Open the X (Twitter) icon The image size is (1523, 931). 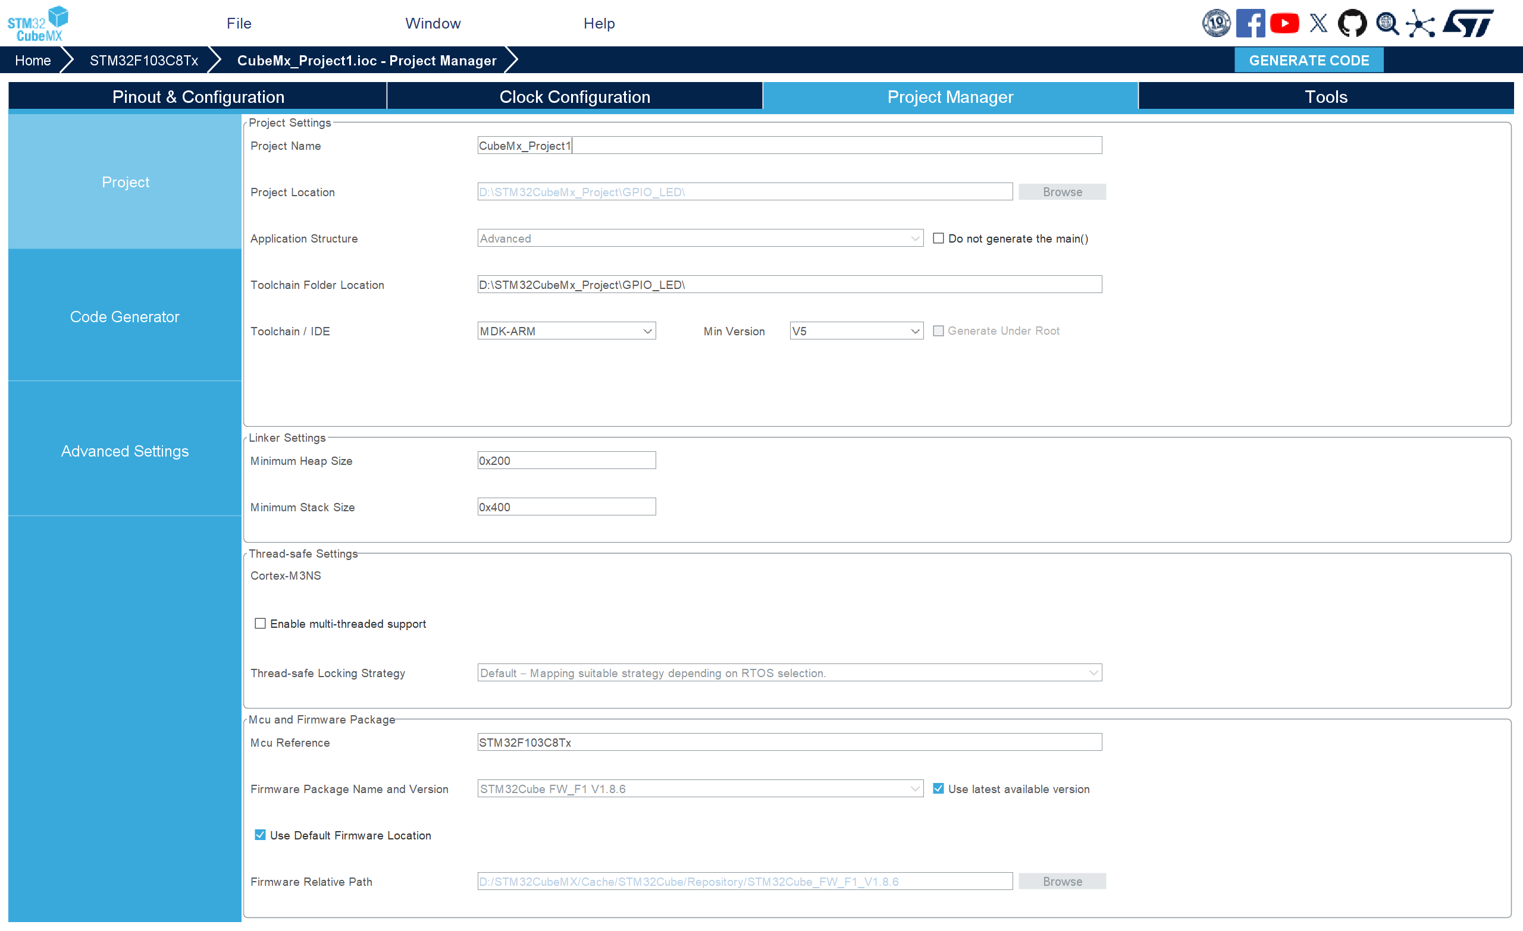coord(1318,23)
